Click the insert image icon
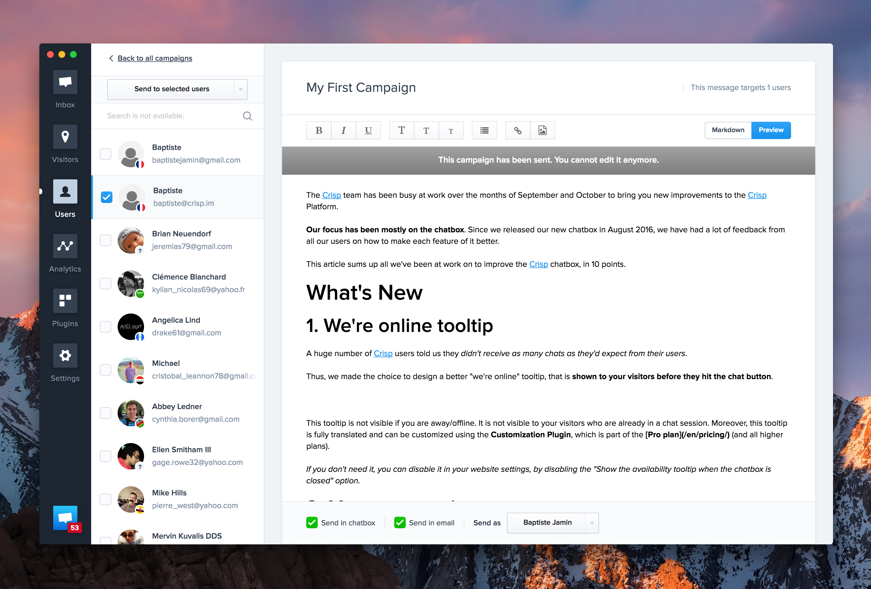Screen dimensions: 871x589 [x=542, y=131]
